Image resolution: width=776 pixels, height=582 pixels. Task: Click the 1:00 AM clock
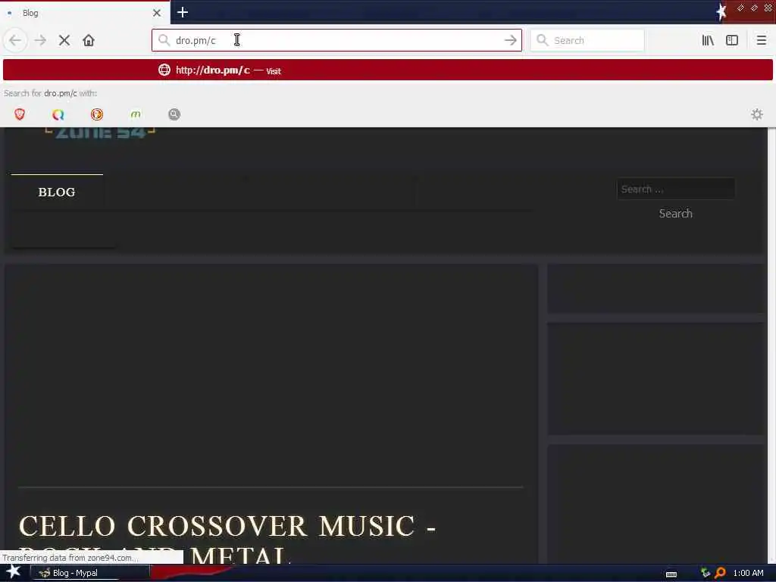(x=748, y=573)
